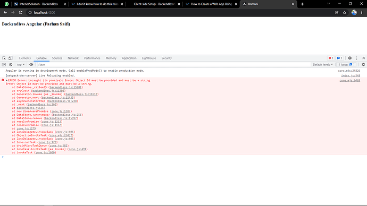Open DevTools settings gear
Screen dimensions: 367x206
tap(349, 58)
